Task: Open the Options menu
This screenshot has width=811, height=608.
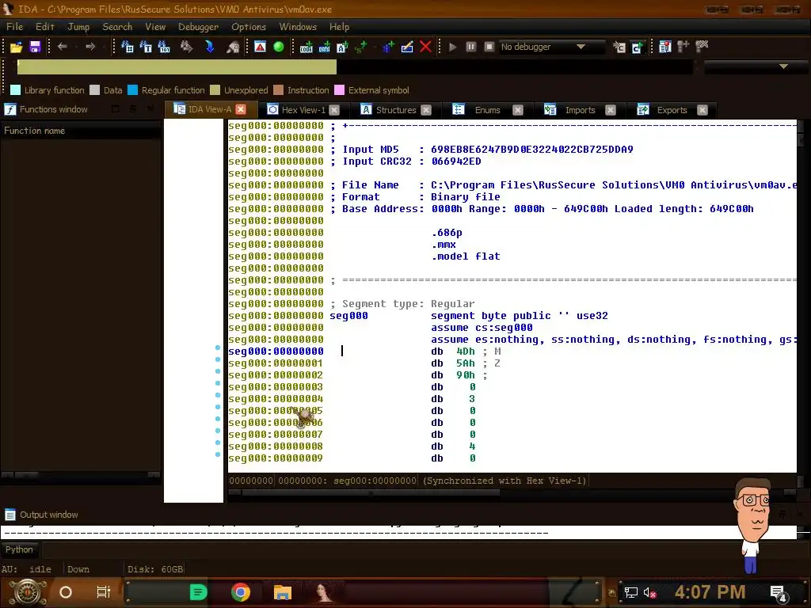Action: 248,27
